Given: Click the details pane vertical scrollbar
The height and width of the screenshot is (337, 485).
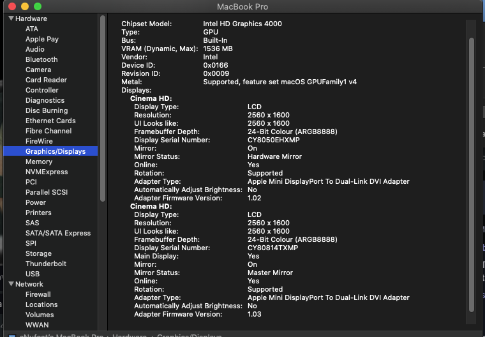Looking at the screenshot, I should [472, 175].
